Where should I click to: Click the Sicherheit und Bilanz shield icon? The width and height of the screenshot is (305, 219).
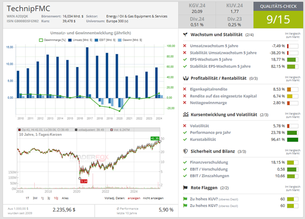[186, 151]
